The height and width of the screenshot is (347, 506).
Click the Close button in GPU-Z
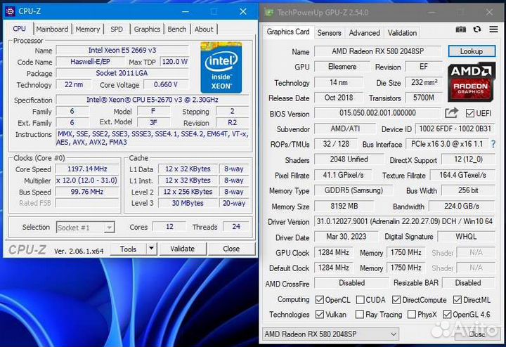pos(476,334)
